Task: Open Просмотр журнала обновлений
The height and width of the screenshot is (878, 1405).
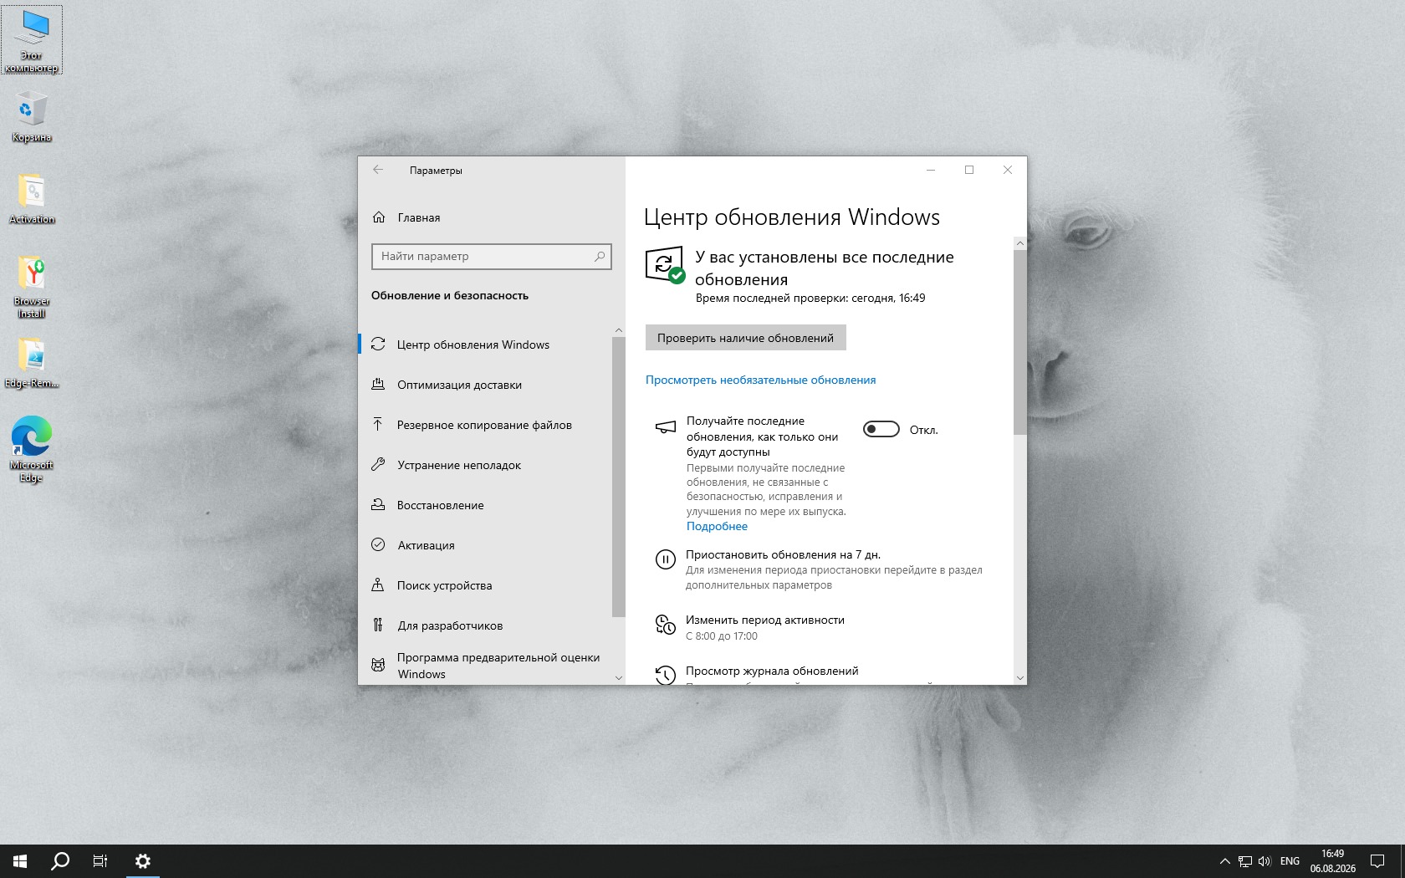Action: click(772, 671)
